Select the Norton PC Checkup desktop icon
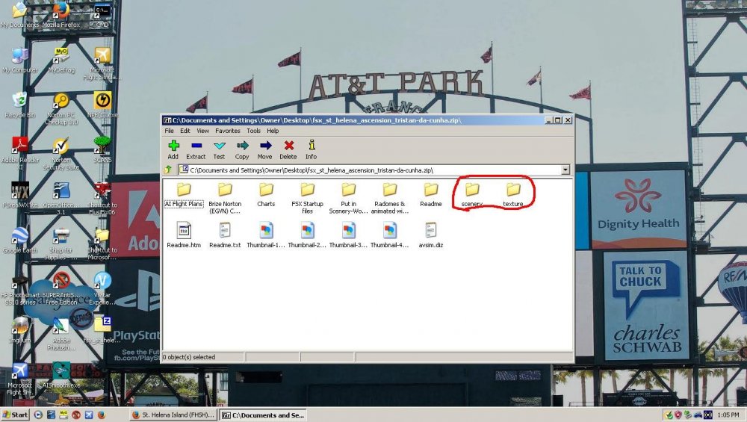Image resolution: width=747 pixels, height=422 pixels. 61,108
